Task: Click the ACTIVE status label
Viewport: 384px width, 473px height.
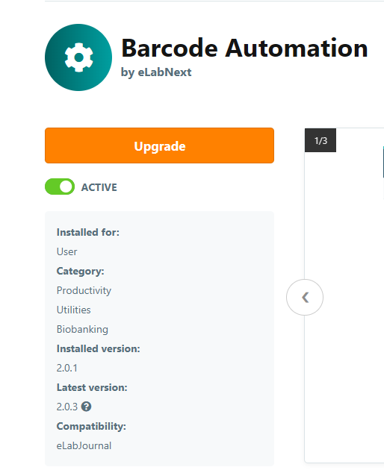Action: (x=99, y=187)
